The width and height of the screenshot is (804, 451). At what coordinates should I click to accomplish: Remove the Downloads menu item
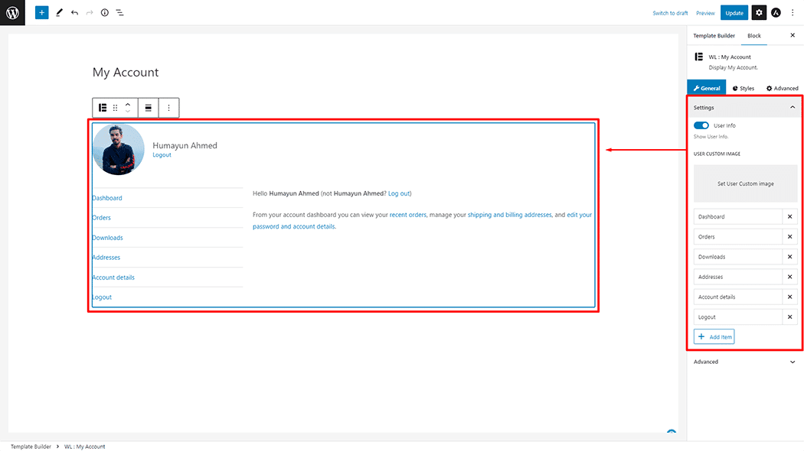pos(790,257)
